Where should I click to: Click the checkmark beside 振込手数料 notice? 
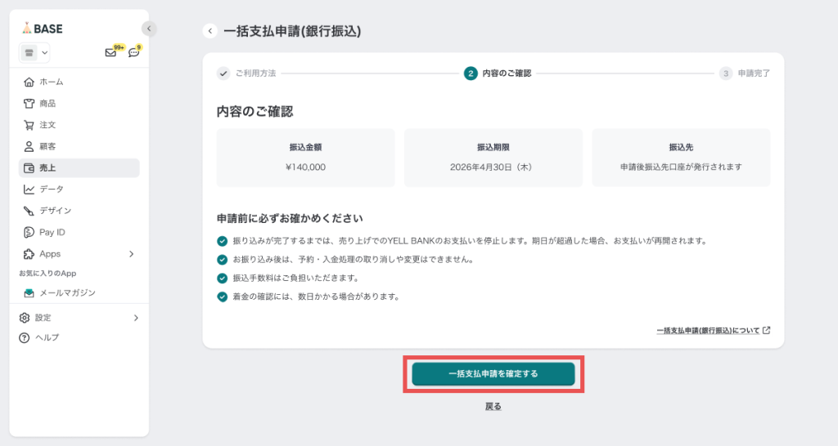point(222,278)
